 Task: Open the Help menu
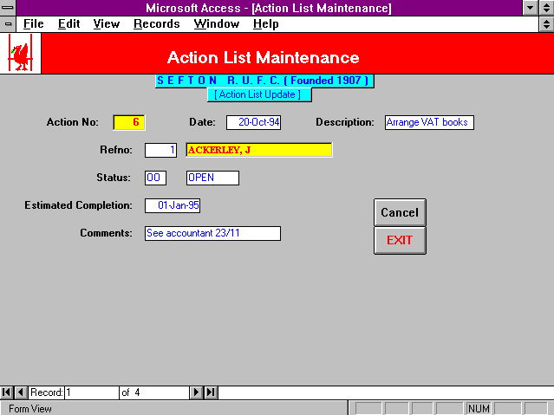[x=265, y=24]
